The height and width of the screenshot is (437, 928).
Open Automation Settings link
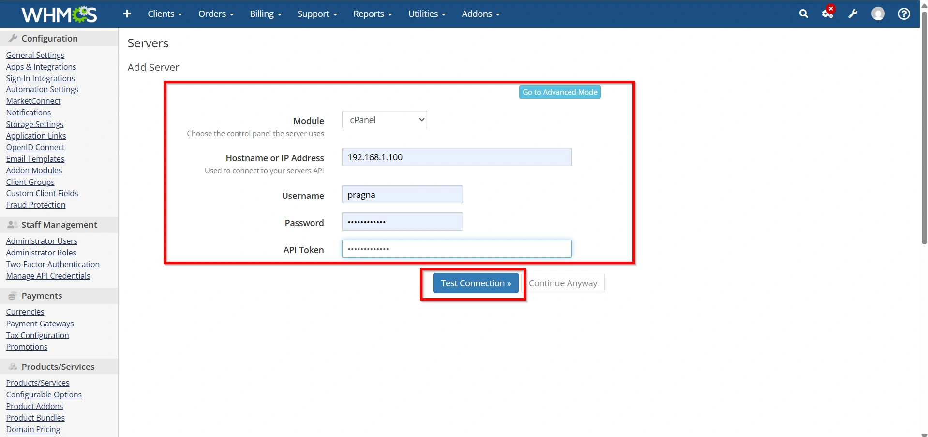coord(42,89)
